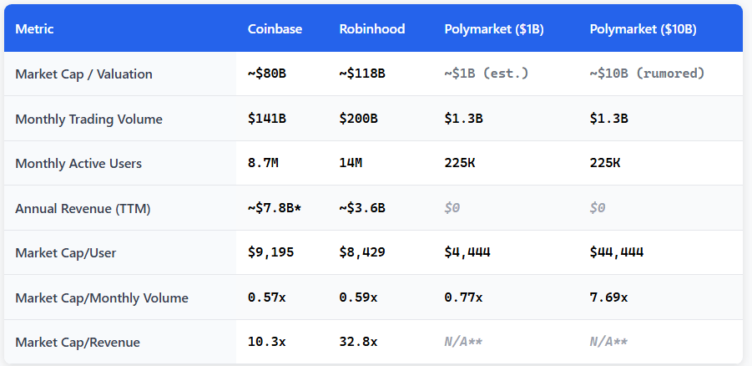Select Robinhood's $200B monthly volume cell
Viewport: 752px width, 366px height.
358,119
